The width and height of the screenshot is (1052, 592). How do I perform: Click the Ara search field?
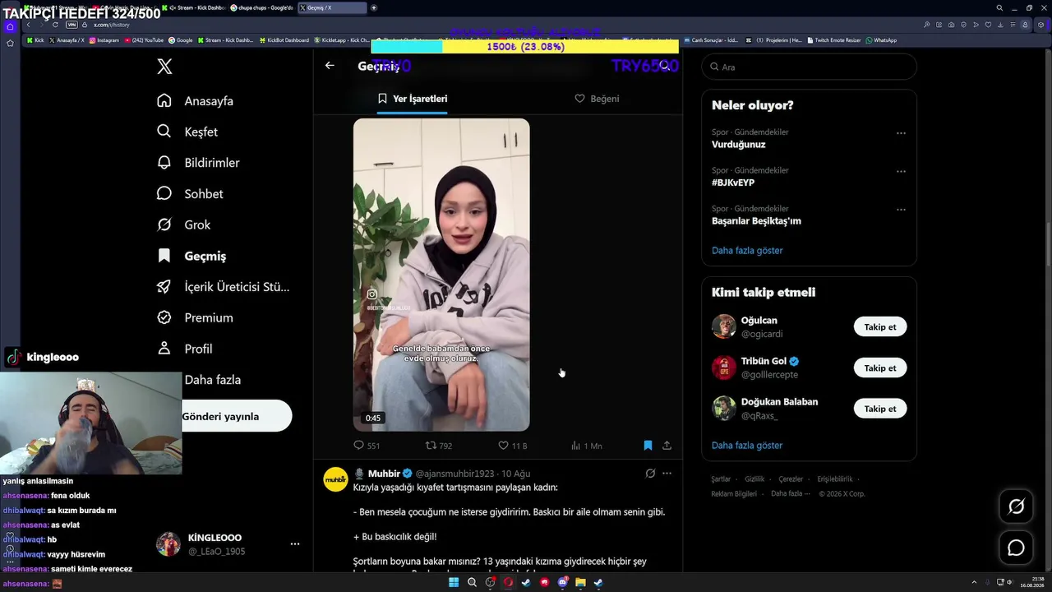809,67
